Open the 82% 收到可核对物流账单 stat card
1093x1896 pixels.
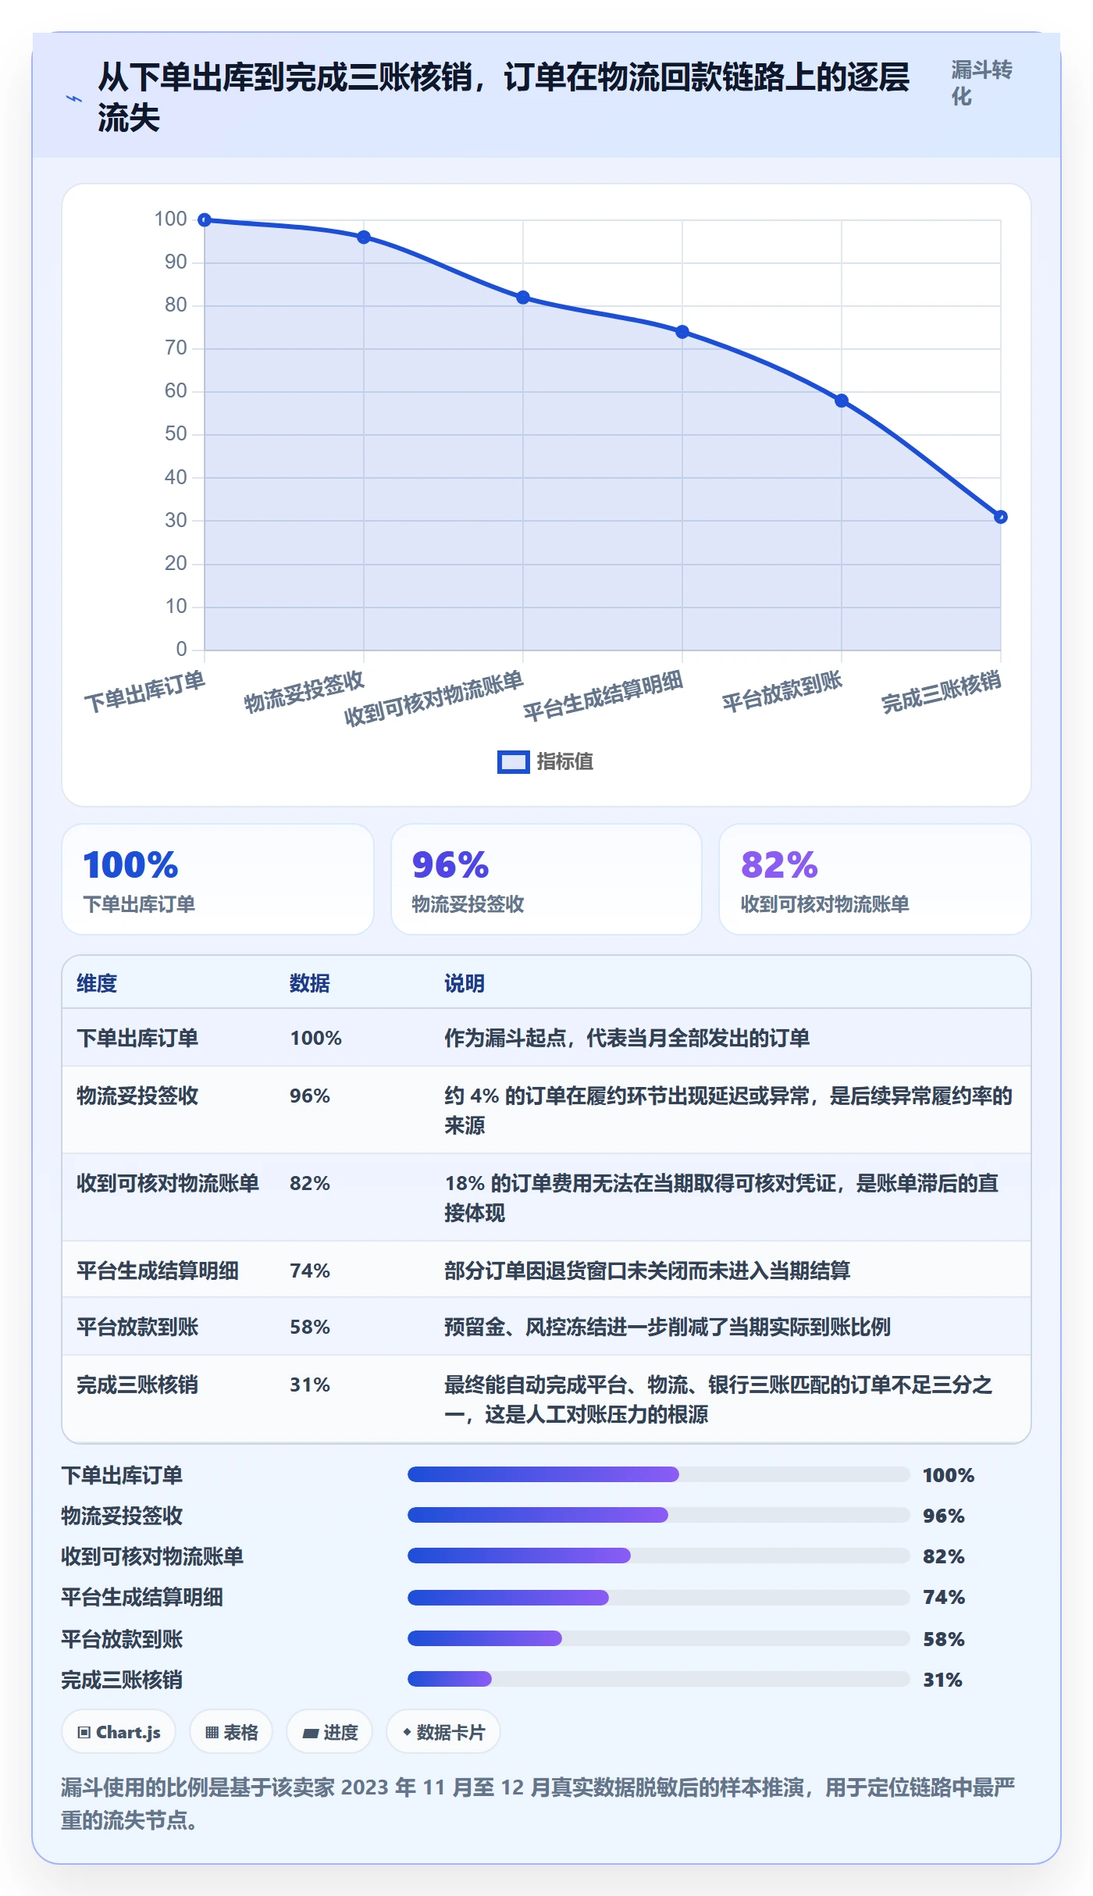875,879
